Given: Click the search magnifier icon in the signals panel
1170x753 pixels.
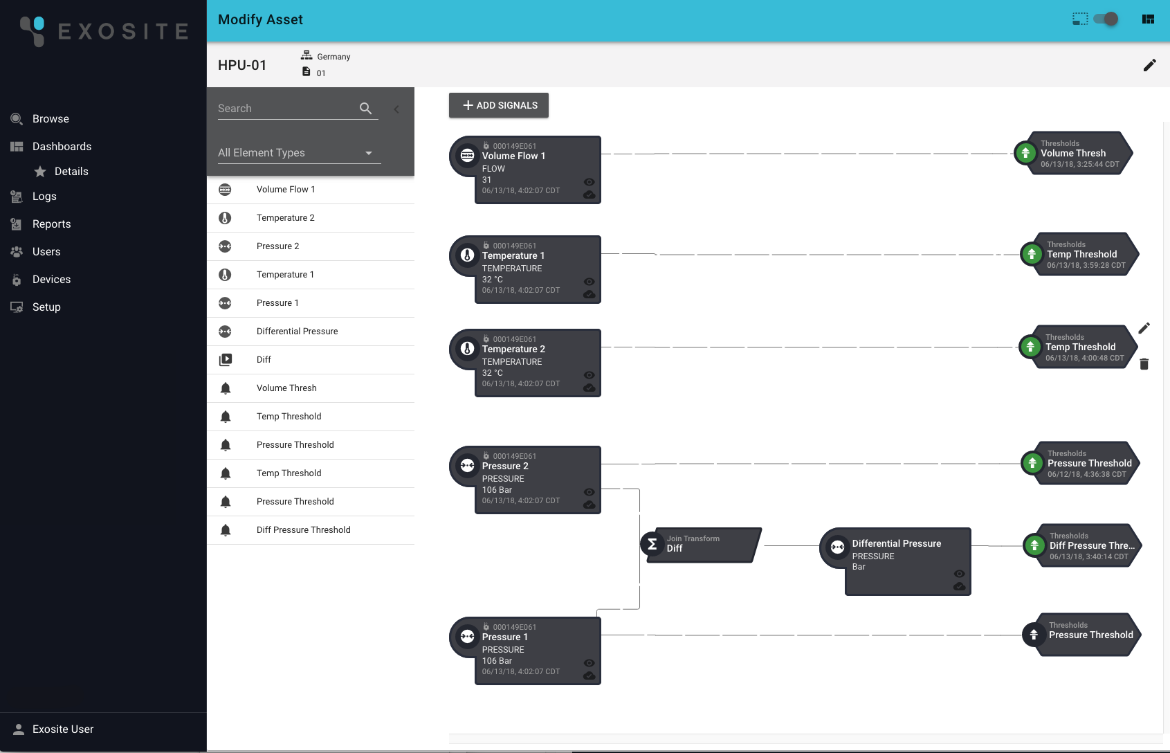Looking at the screenshot, I should tap(365, 109).
